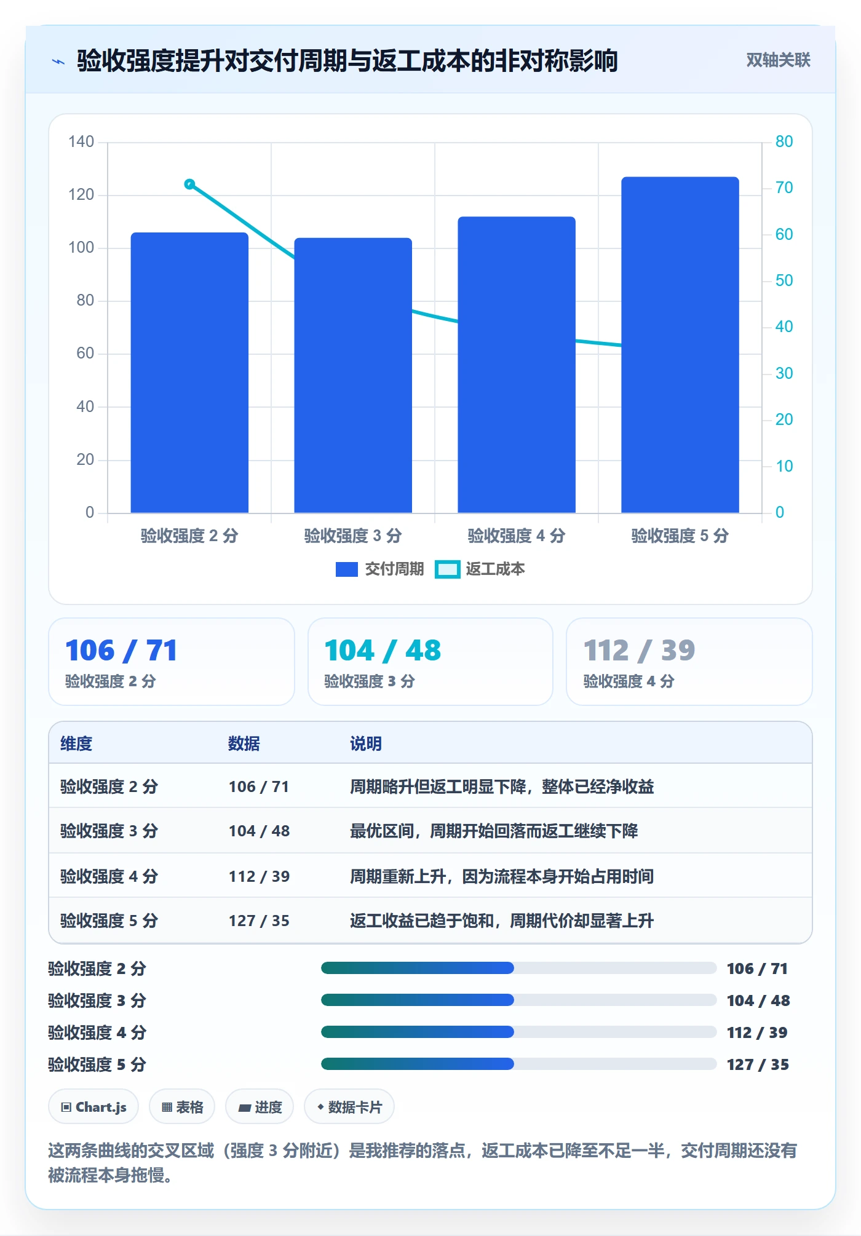The width and height of the screenshot is (861, 1236).
Task: Click 验收强度 3 分 in the table's 维度 column
Action: (x=109, y=831)
